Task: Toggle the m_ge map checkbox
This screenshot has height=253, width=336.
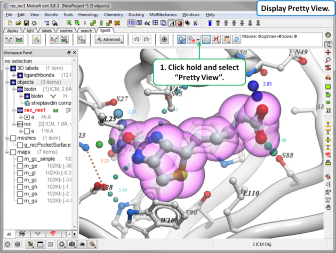Action: [20, 165]
